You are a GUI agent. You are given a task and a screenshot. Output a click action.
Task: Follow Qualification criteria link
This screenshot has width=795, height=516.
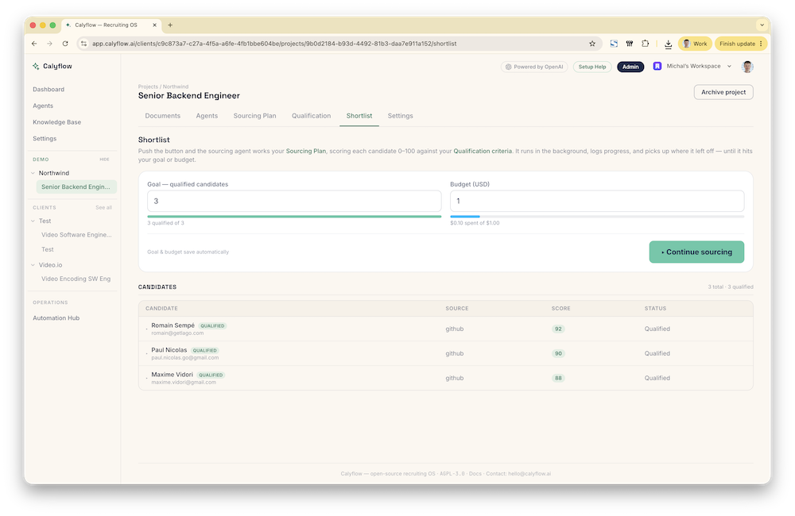tap(483, 152)
